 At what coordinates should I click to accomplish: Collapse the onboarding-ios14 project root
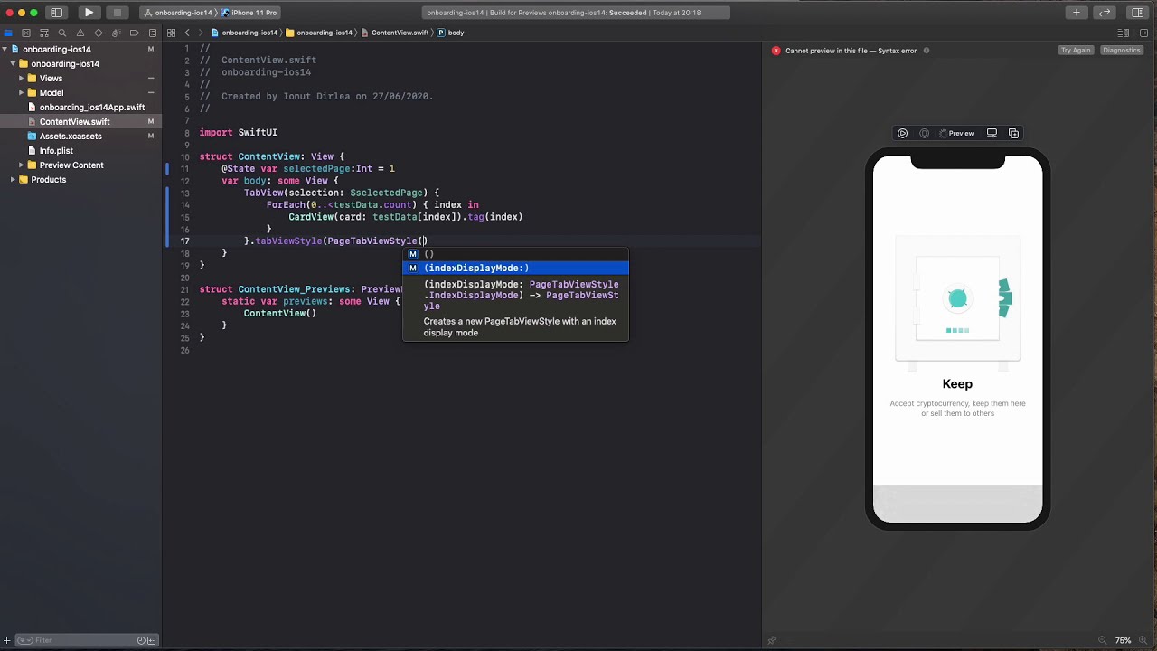click(5, 50)
